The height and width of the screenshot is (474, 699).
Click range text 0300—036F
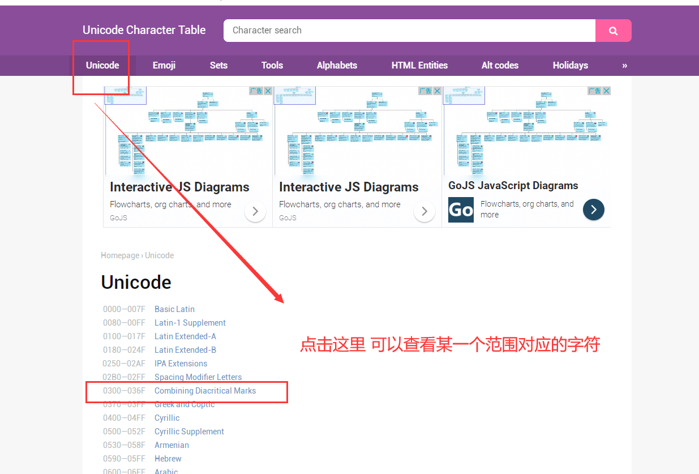(x=124, y=391)
